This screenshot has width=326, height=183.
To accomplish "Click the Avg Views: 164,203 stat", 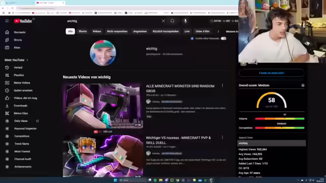I will coord(250,154).
